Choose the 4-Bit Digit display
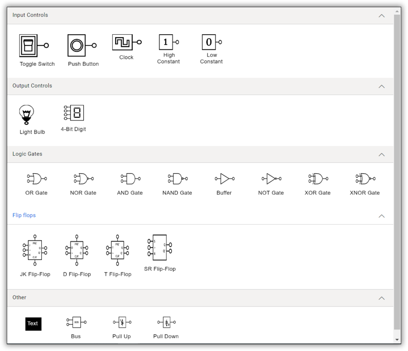408x351 pixels. point(73,113)
